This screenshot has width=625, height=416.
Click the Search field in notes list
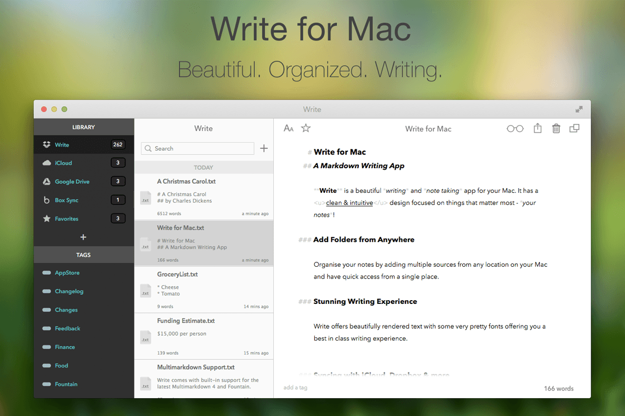198,148
